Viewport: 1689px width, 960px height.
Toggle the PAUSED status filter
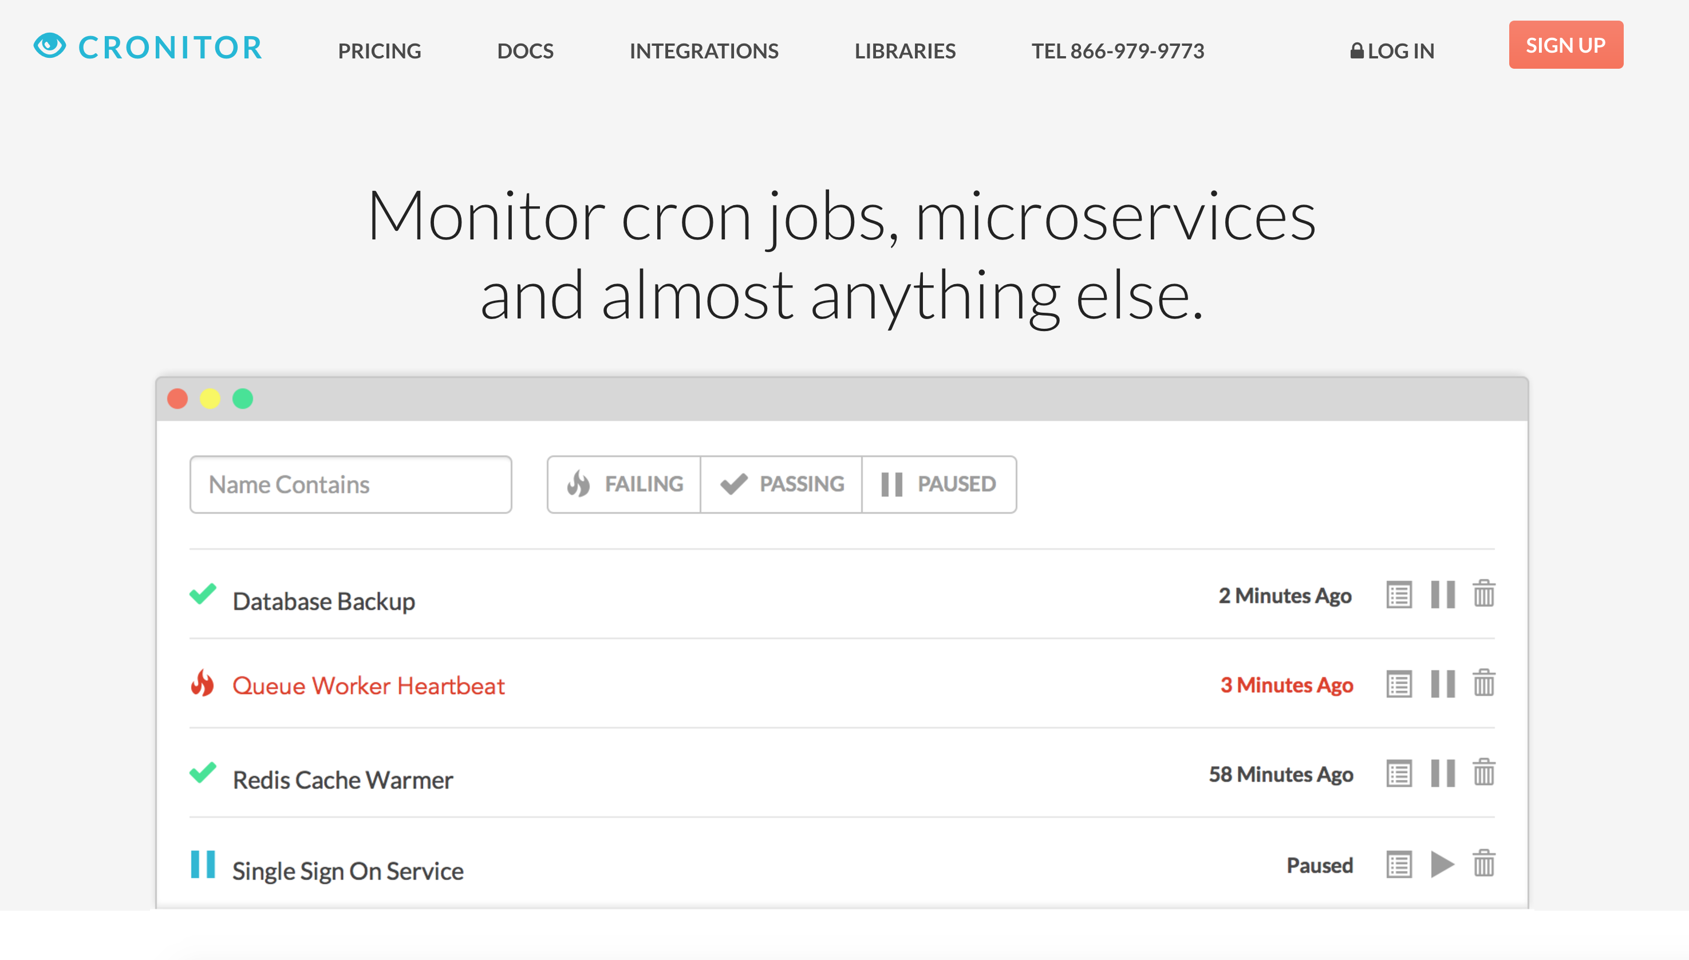(938, 484)
